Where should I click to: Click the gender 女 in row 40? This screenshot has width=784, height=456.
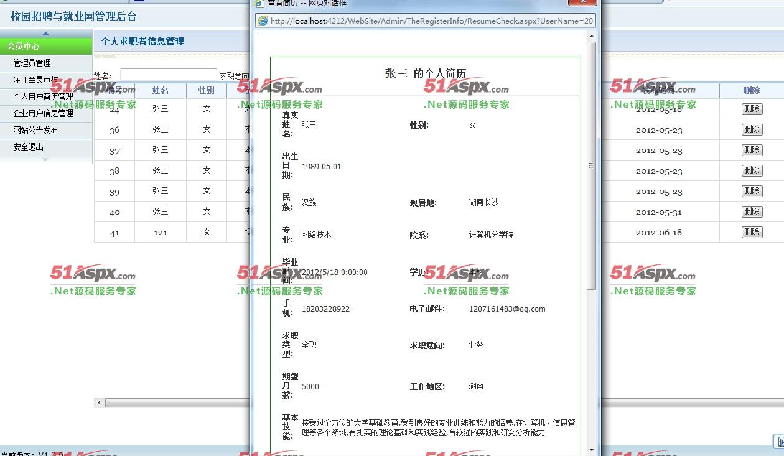pos(207,212)
